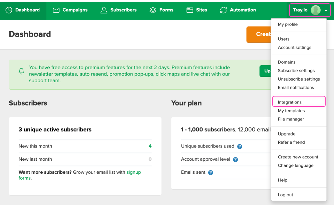
Task: Click the Sites browser icon
Action: coord(191,10)
